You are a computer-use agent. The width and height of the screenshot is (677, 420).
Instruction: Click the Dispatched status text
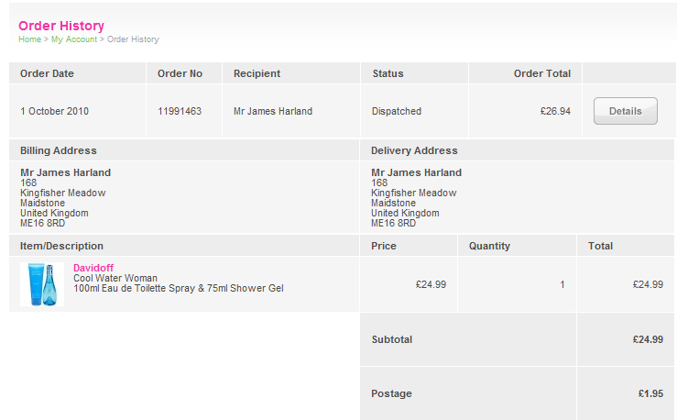397,111
